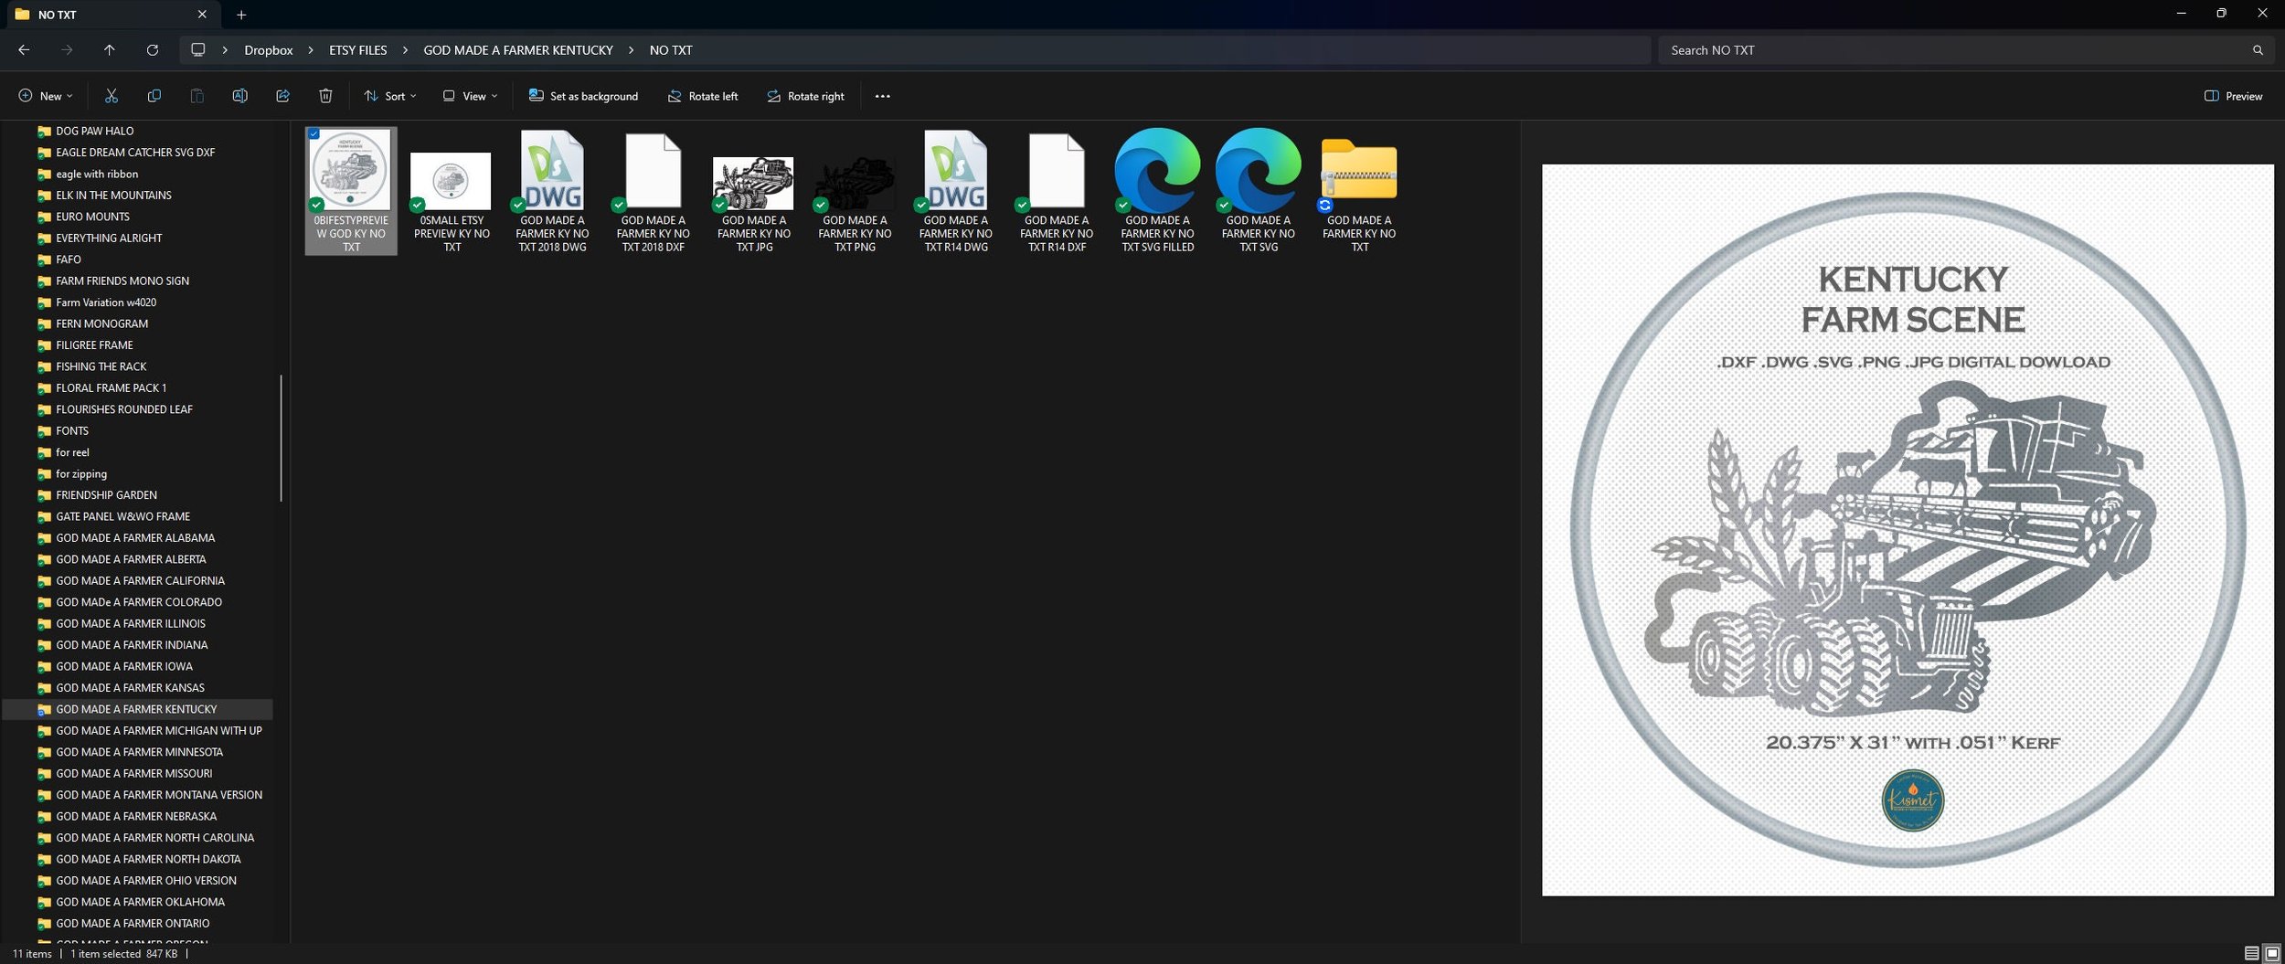Open the View dropdown menu

pos(471,96)
